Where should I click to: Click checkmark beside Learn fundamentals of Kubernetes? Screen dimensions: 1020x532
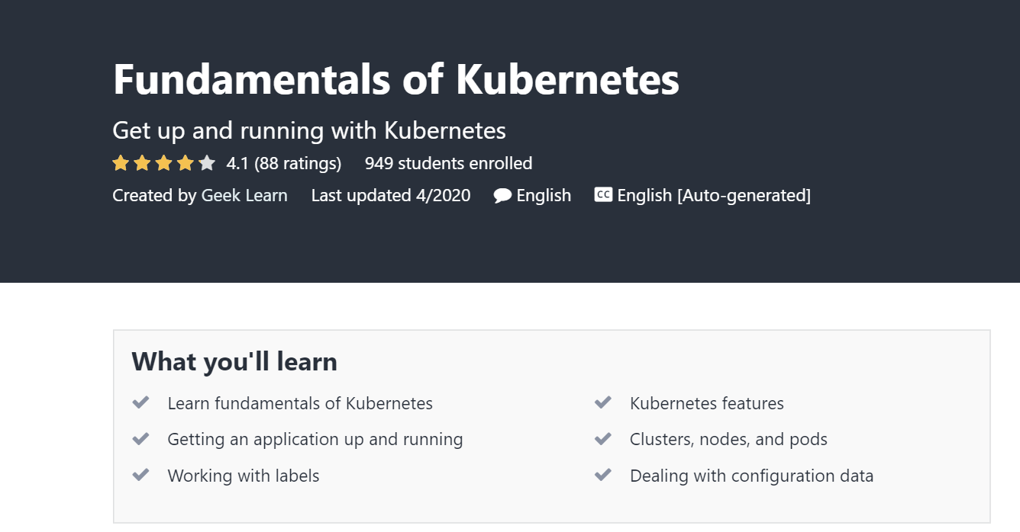click(x=140, y=402)
